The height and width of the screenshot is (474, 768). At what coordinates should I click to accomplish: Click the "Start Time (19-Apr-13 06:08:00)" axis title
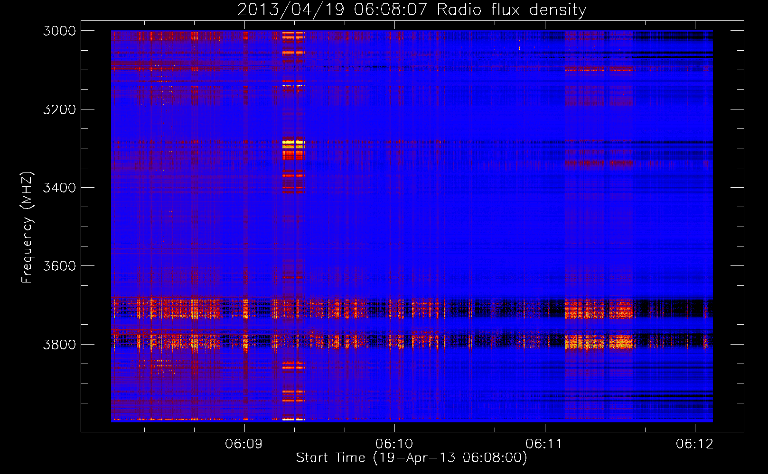(412, 458)
